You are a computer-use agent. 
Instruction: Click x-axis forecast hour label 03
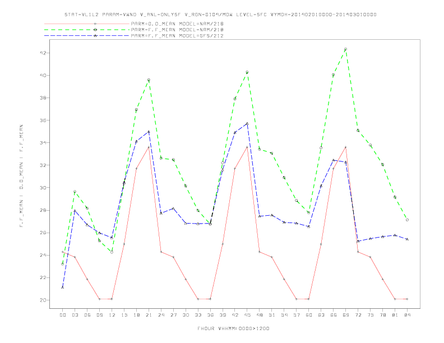pyautogui.click(x=75, y=315)
